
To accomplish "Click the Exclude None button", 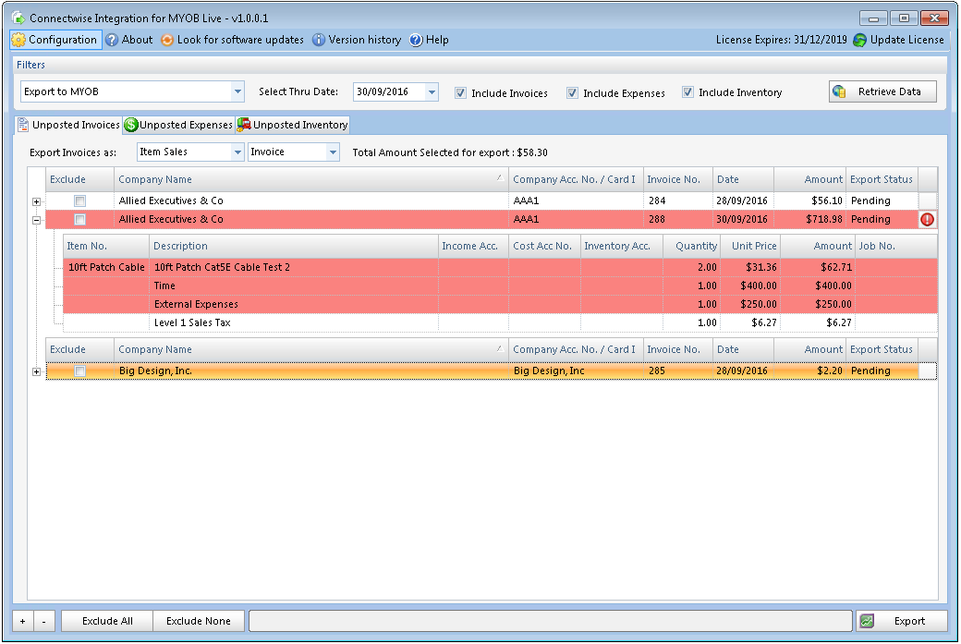I will pos(199,621).
